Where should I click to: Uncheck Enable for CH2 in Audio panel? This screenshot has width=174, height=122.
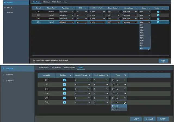[64, 84]
